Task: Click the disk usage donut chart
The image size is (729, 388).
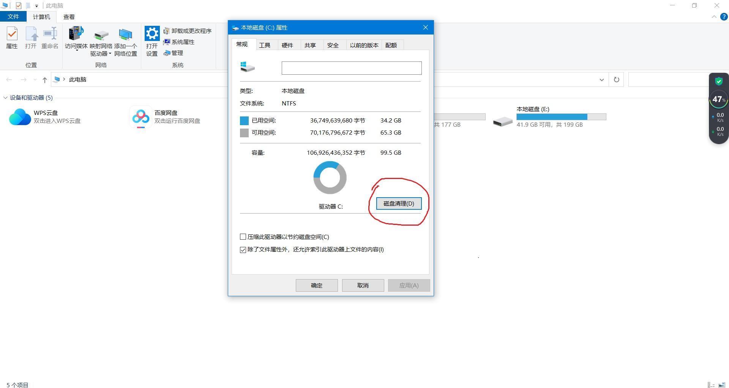Action: [330, 178]
